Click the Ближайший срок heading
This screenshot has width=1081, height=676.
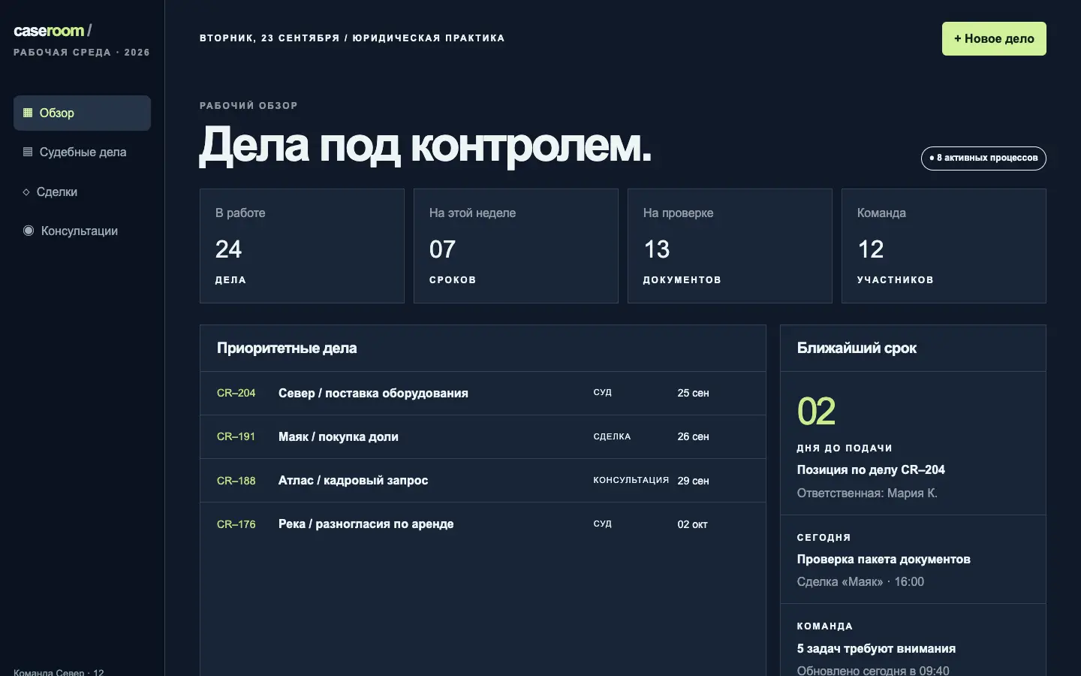(x=857, y=348)
